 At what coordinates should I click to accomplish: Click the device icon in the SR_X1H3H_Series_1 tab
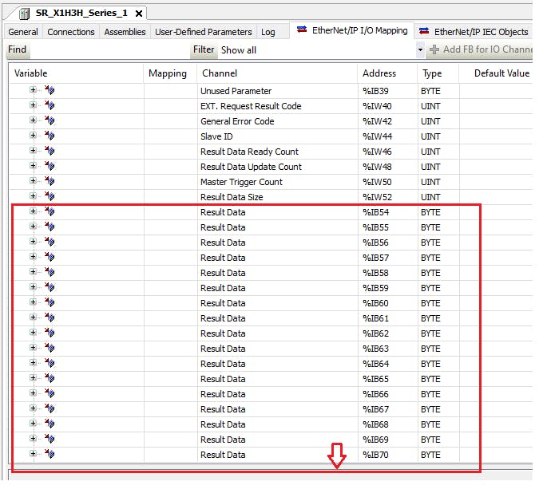coord(24,13)
